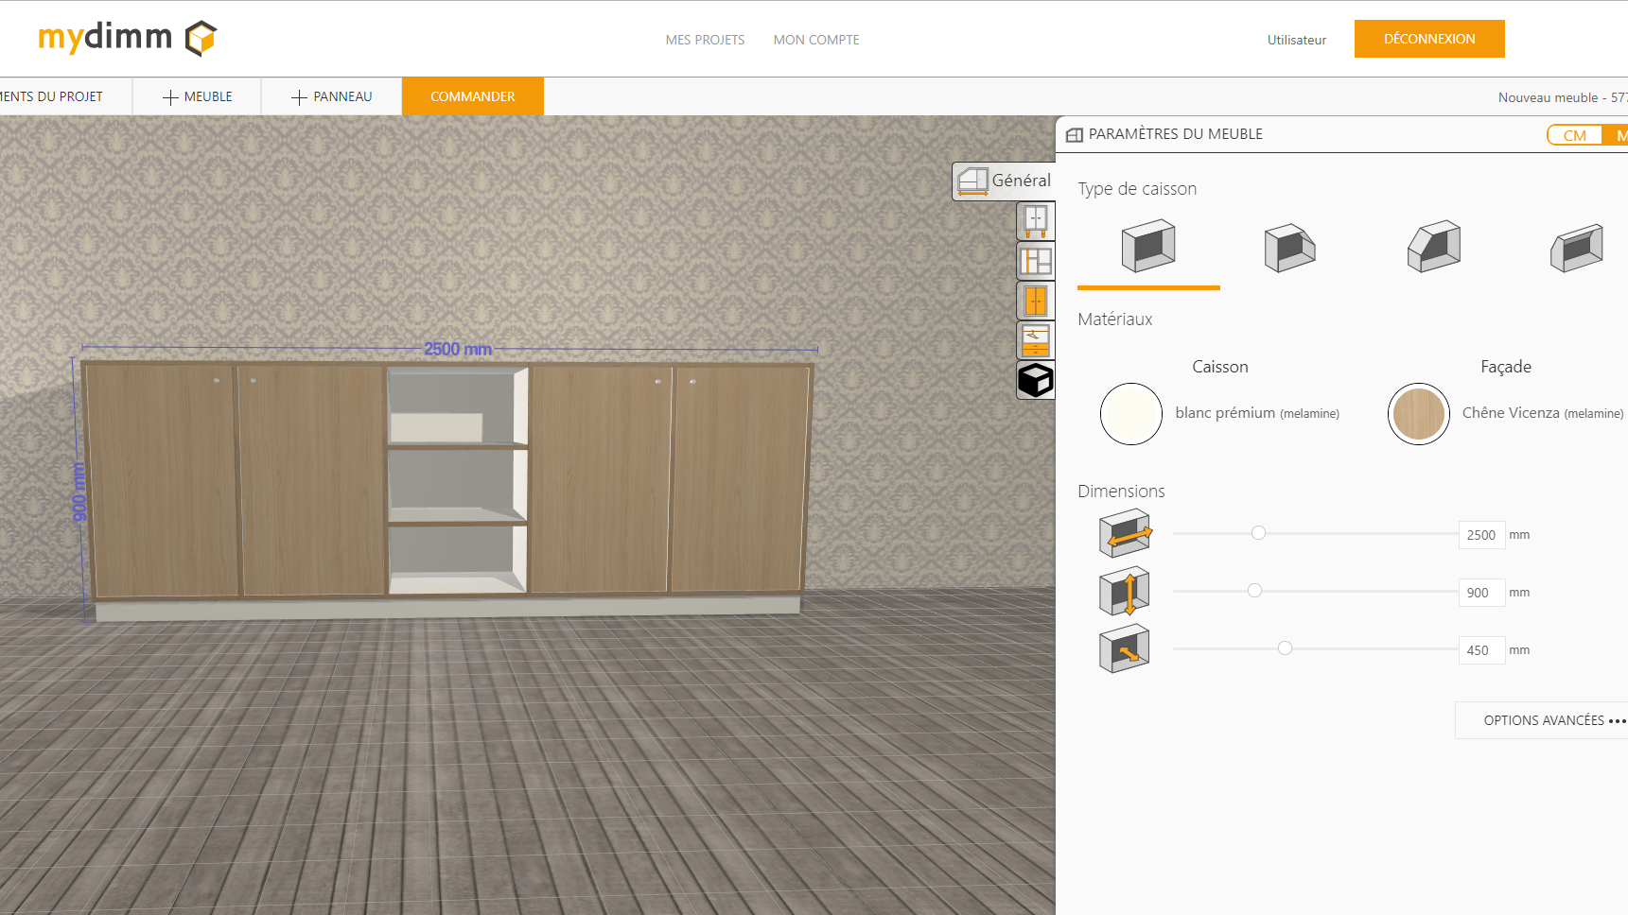This screenshot has width=1628, height=915.
Task: Open the wardrobe hanger and drawers tab icon
Action: point(1035,340)
